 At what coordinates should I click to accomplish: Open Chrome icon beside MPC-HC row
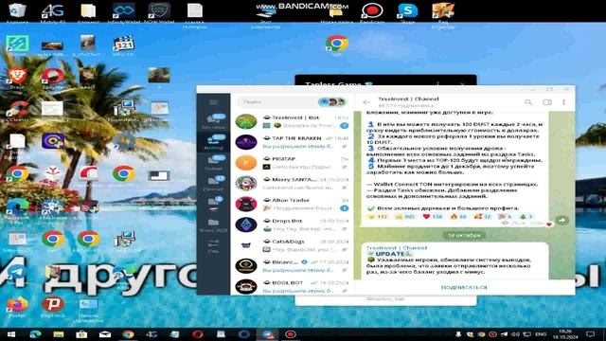pos(337,45)
